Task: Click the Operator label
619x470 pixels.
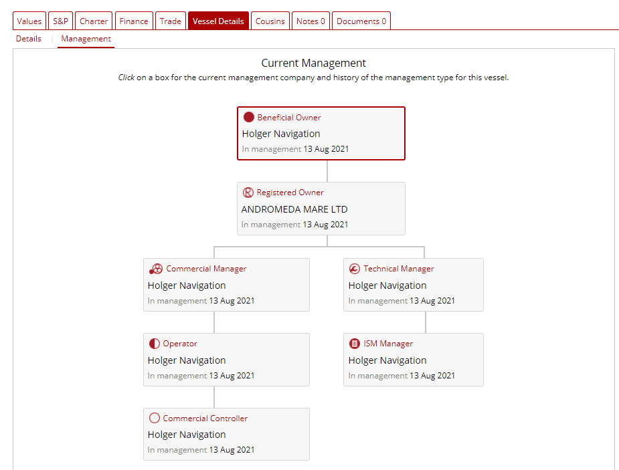Action: click(x=180, y=344)
